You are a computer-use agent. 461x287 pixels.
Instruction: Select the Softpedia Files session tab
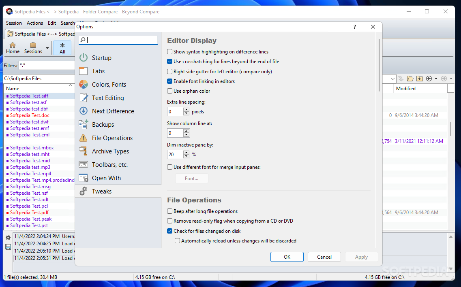click(40, 34)
